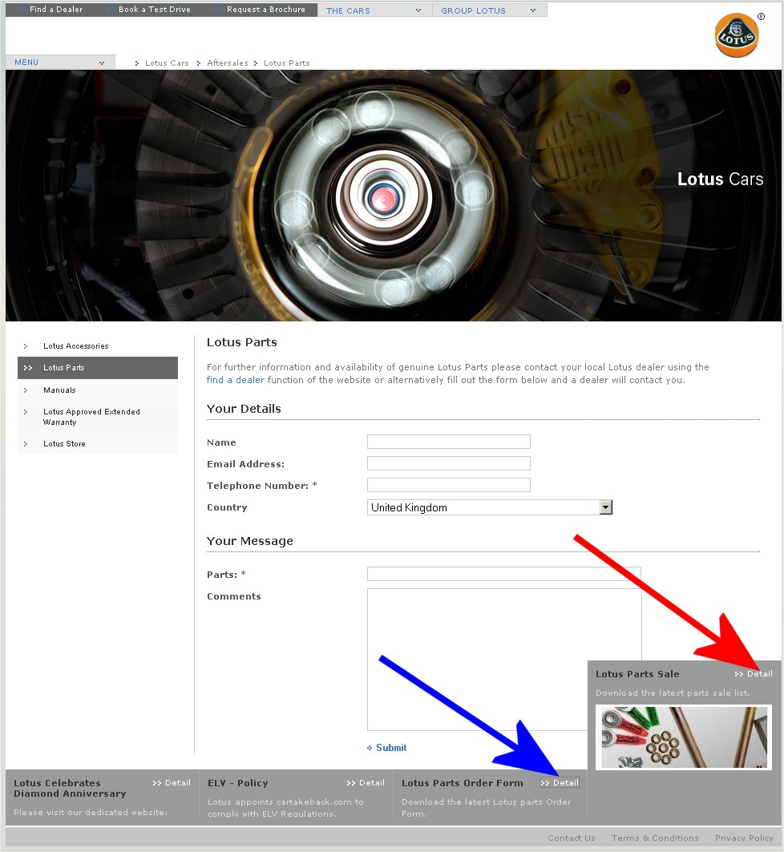Go to Lotus Cars breadcrumb
This screenshot has width=784, height=852.
pos(167,63)
